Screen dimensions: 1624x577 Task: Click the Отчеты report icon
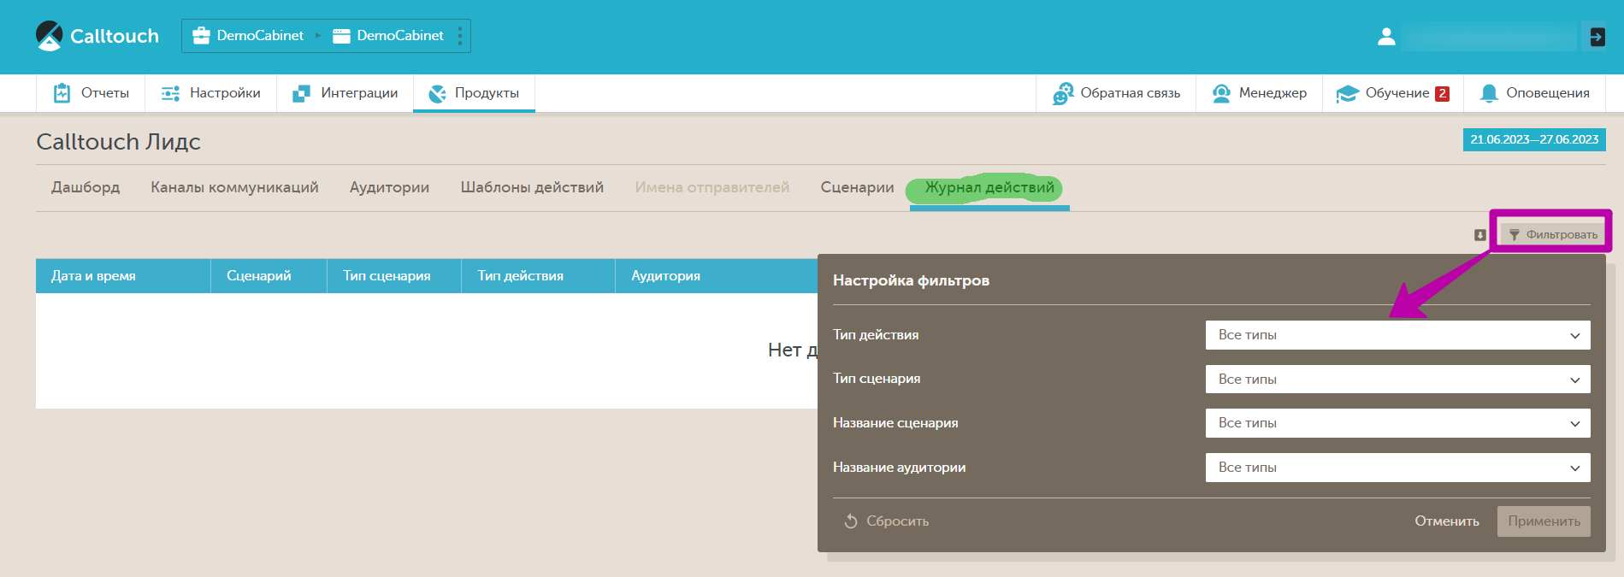[x=62, y=93]
